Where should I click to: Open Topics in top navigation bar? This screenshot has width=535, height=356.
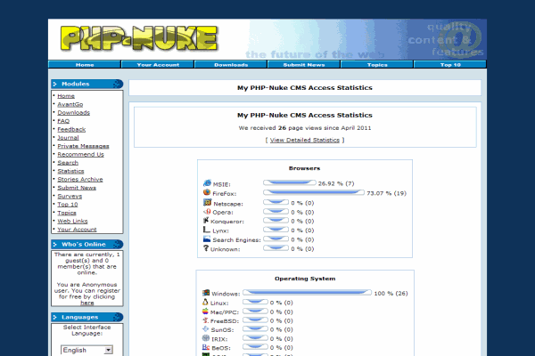pos(377,64)
